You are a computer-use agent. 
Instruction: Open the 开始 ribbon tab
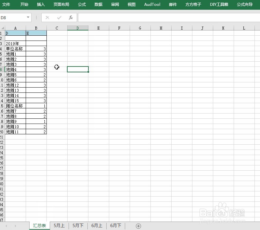pos(24,5)
